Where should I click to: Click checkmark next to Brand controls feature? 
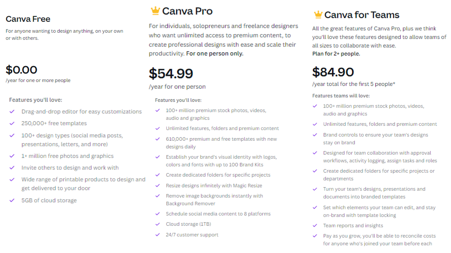tap(315, 135)
